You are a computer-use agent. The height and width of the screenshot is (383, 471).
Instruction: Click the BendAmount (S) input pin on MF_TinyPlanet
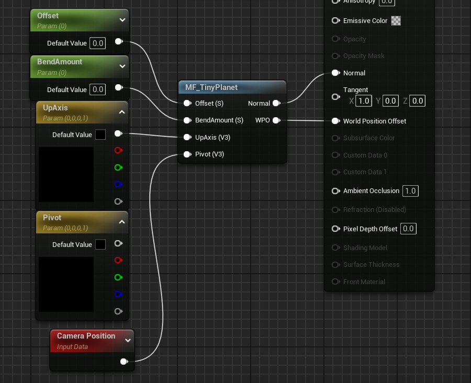(x=187, y=120)
